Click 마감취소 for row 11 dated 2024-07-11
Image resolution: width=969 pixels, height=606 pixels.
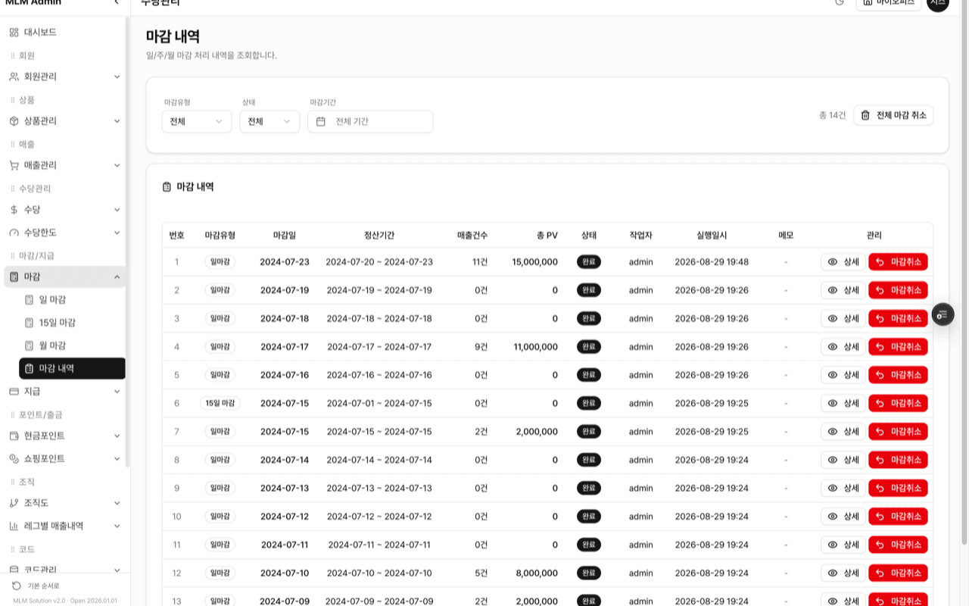898,545
